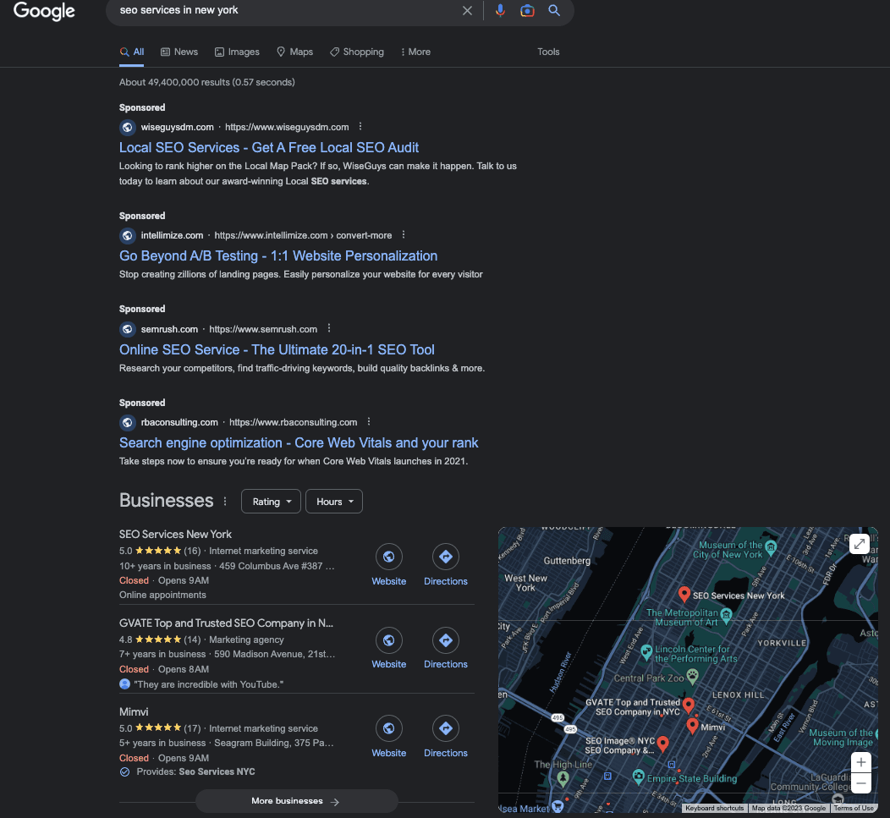
Task: Select SEO Services New York map pin
Action: 684,594
